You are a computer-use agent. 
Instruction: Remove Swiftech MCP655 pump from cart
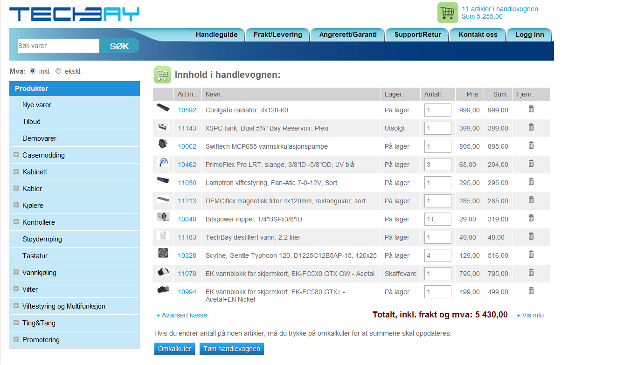(531, 145)
